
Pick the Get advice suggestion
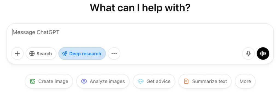coord(154,81)
